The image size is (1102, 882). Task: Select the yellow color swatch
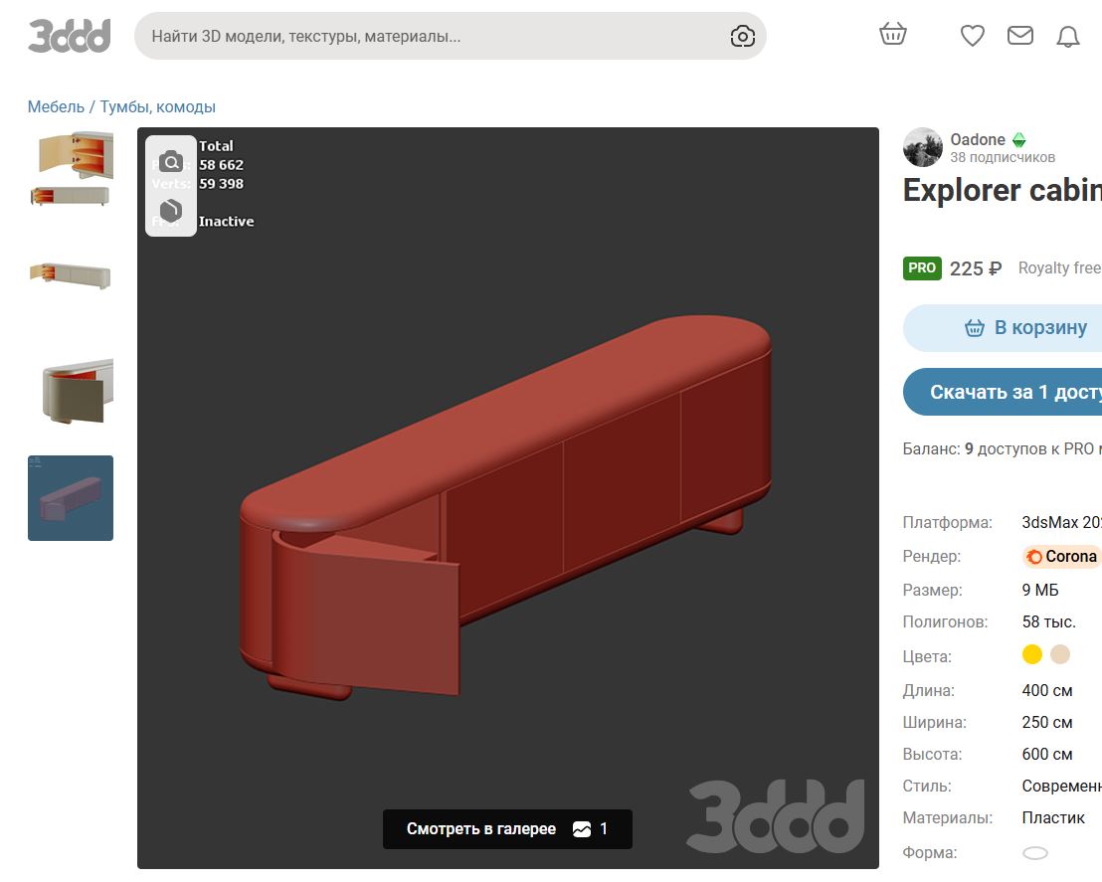tap(1031, 655)
